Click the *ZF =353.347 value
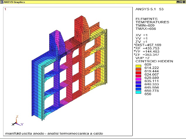The image size is (186, 139). tap(146, 55)
